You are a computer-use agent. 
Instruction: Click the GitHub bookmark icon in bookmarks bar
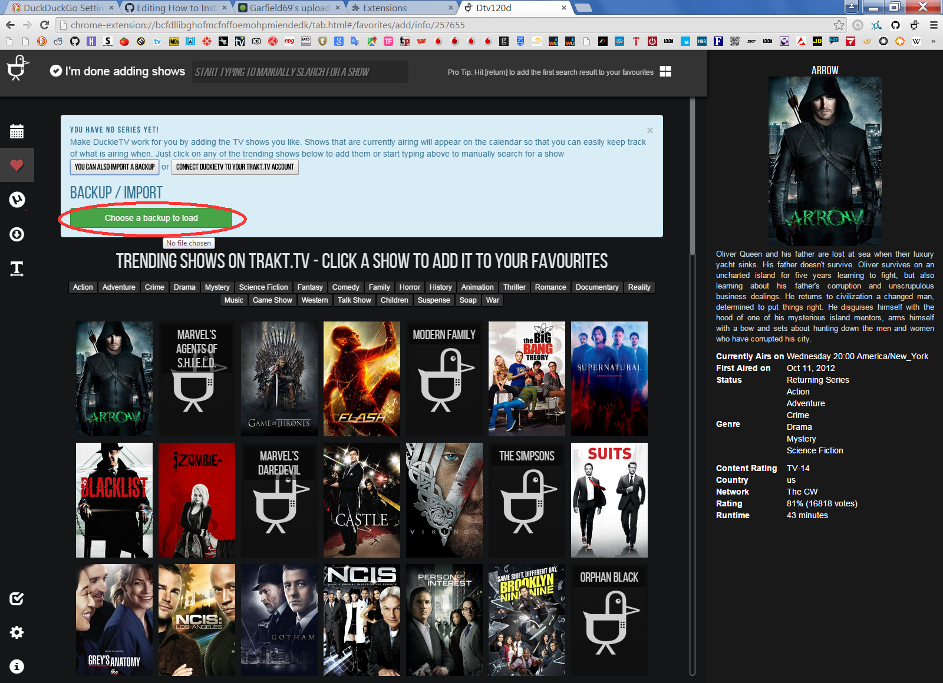pyautogui.click(x=74, y=41)
